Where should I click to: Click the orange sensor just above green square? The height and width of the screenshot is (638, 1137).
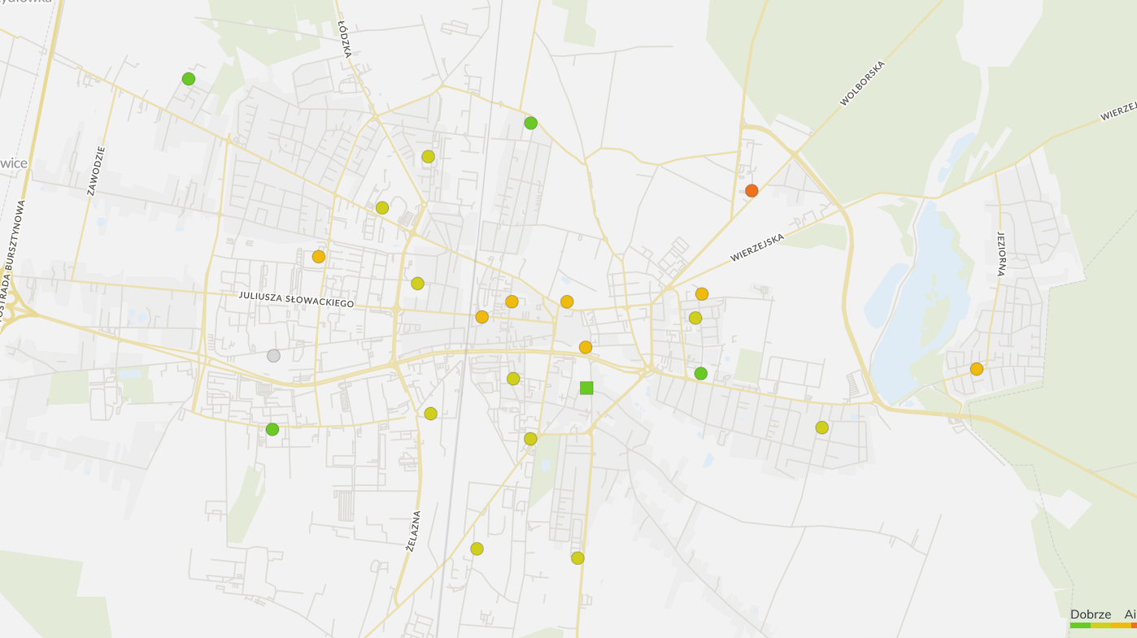[x=586, y=347]
